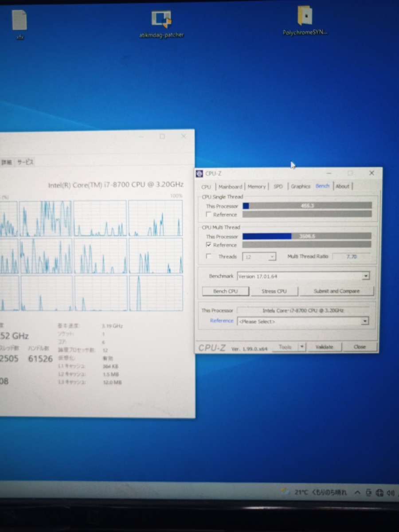Open the network globe icon in system tray
This screenshot has height=532, width=399.
[x=379, y=493]
